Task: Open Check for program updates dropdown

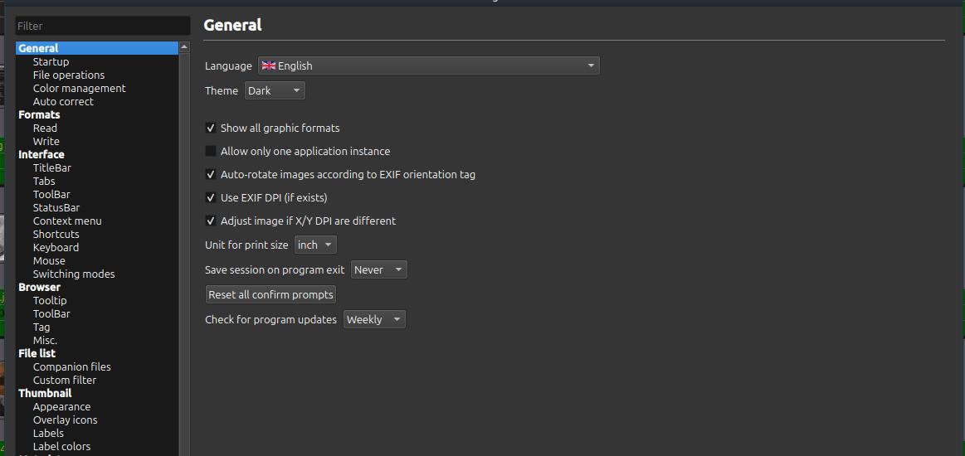Action: pyautogui.click(x=373, y=319)
